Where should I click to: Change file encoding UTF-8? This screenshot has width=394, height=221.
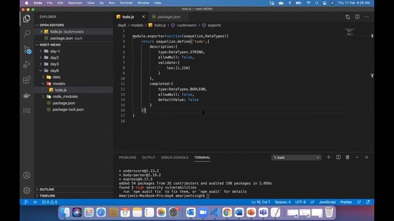coord(300,202)
